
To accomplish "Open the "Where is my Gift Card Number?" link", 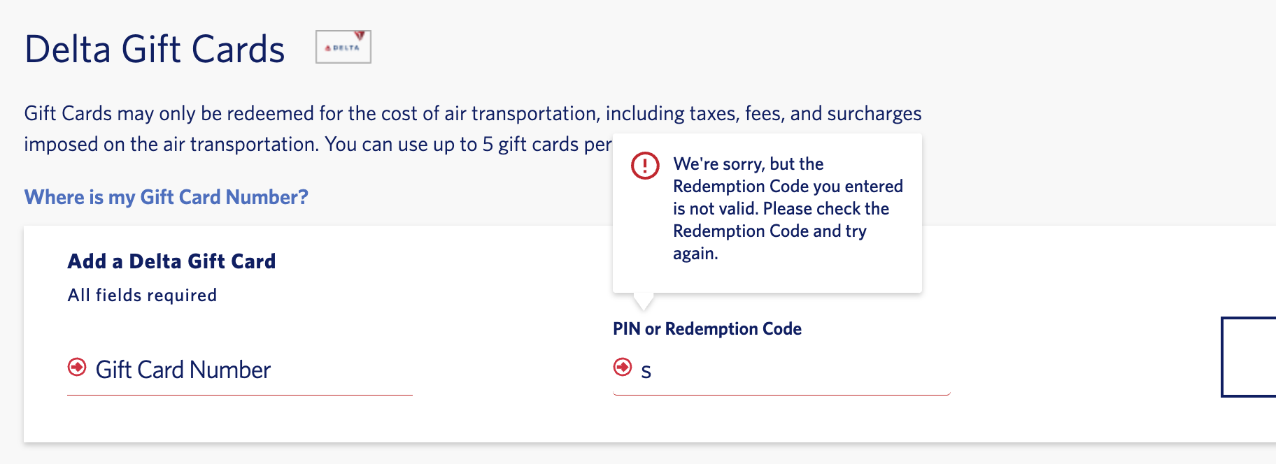I will (166, 197).
